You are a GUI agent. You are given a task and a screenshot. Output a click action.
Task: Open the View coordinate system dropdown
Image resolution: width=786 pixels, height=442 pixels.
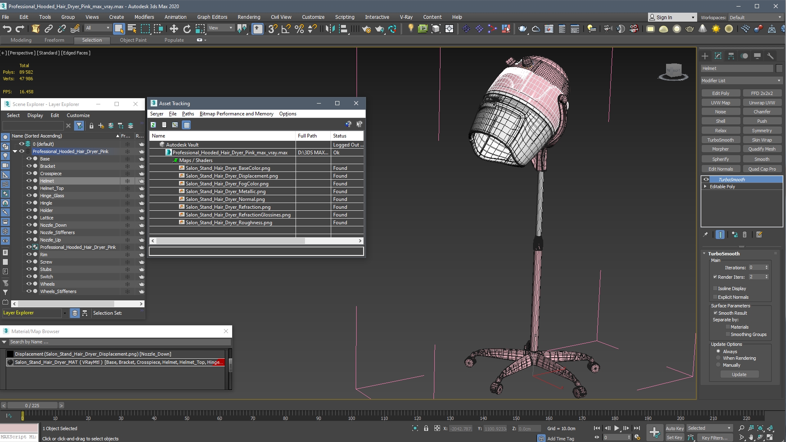pyautogui.click(x=221, y=28)
